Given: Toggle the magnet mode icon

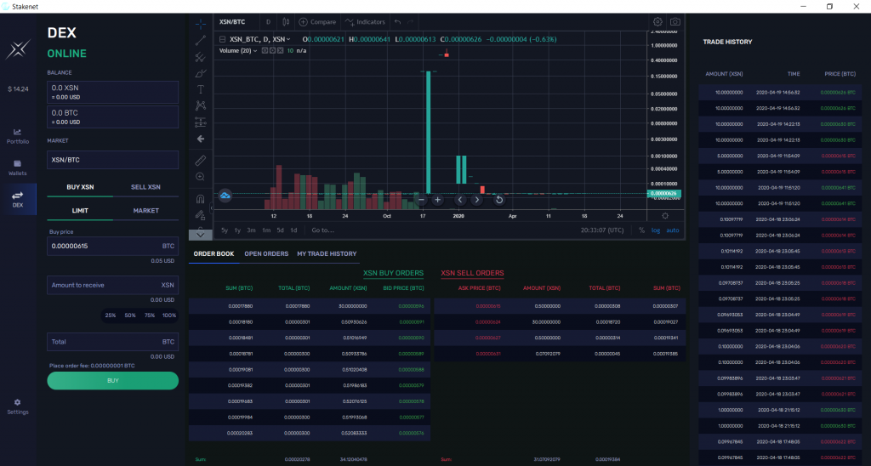Looking at the screenshot, I should [201, 199].
